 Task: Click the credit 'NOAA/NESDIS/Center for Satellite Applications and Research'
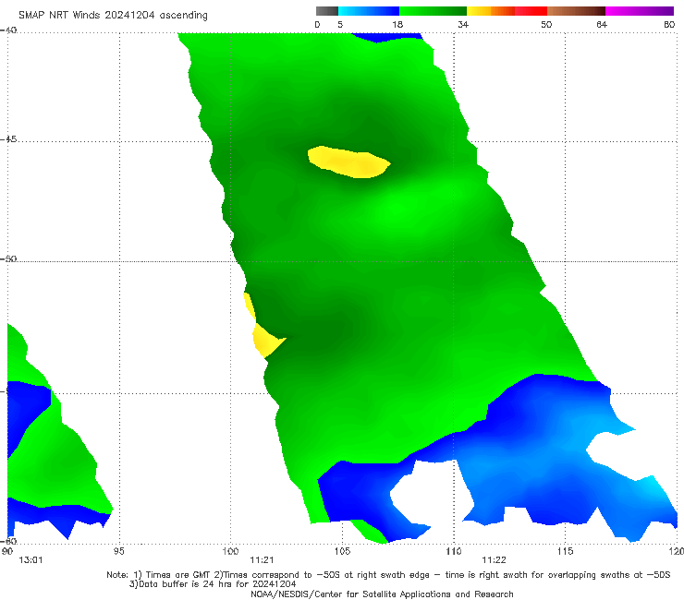click(382, 594)
